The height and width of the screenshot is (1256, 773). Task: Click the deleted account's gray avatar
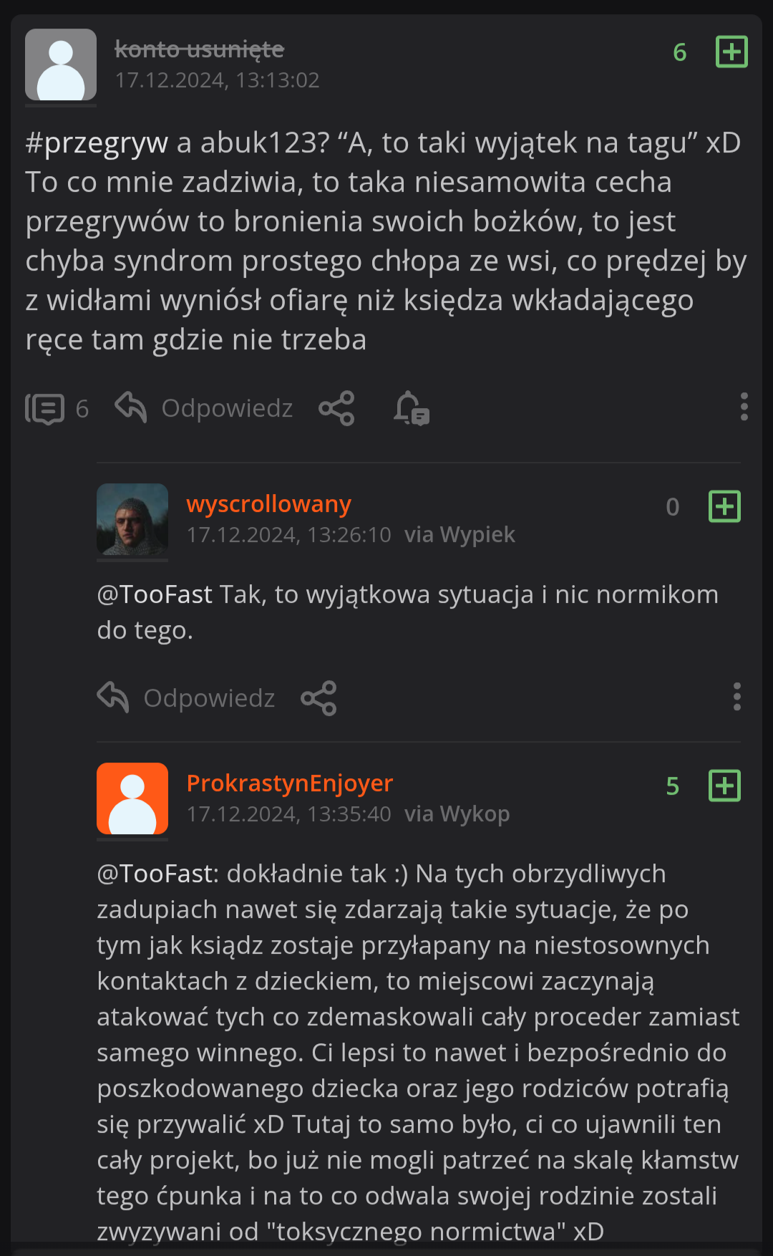[61, 64]
